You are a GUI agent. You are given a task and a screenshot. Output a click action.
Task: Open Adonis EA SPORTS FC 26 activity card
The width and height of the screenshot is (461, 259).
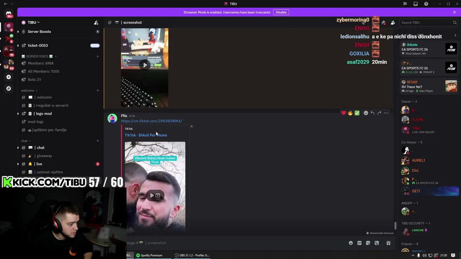(429, 49)
